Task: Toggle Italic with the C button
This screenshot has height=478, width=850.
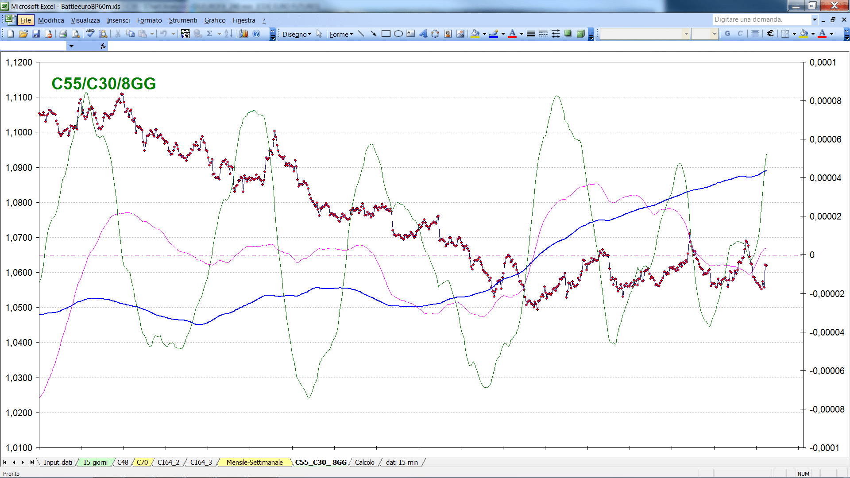Action: pyautogui.click(x=740, y=34)
